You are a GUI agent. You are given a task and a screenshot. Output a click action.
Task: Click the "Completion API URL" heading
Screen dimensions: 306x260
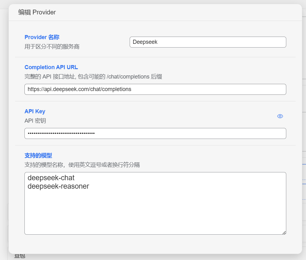51,67
